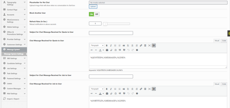
Task: Click Subject for Quote message input field
Action: (x=111, y=33)
